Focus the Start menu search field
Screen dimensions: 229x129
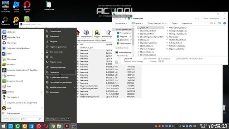(22, 119)
